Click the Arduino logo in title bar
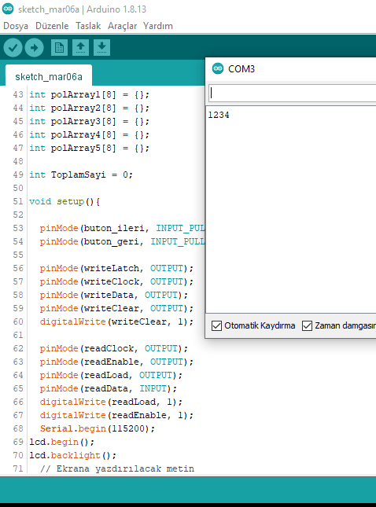 coord(8,9)
